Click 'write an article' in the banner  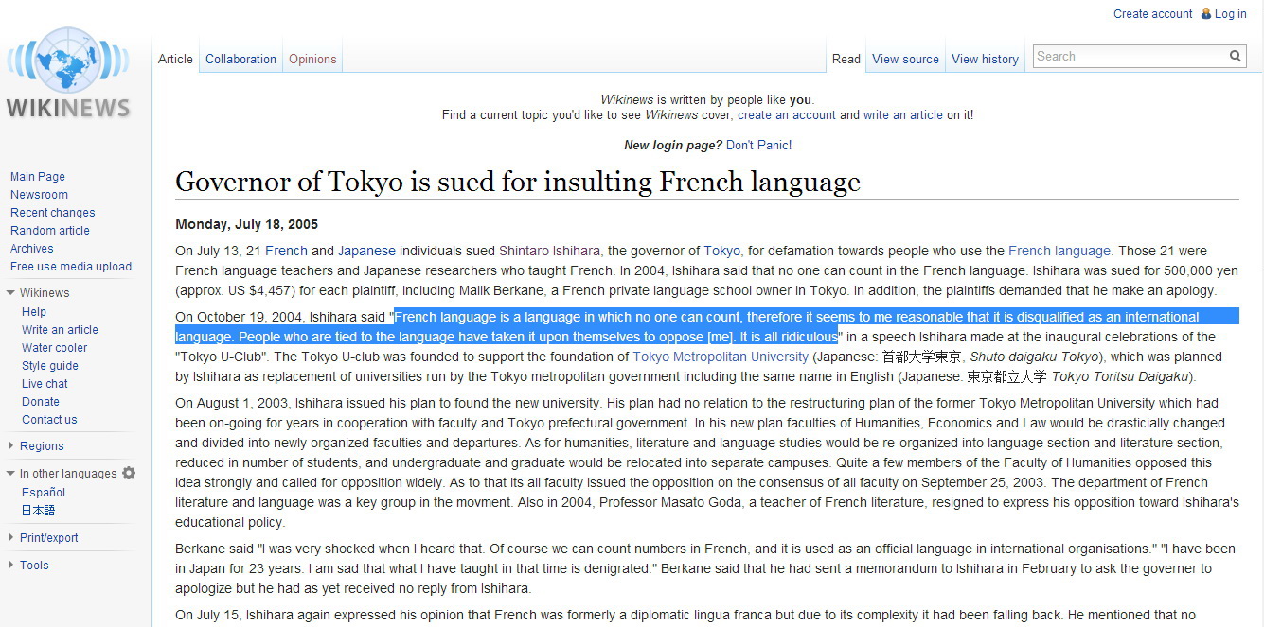click(903, 115)
